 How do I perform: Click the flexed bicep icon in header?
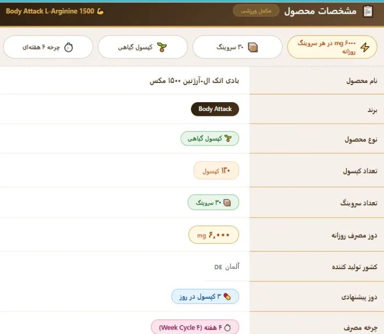100,12
